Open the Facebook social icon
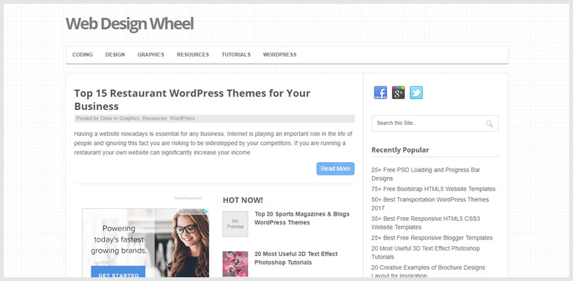573x281 pixels. coord(380,93)
